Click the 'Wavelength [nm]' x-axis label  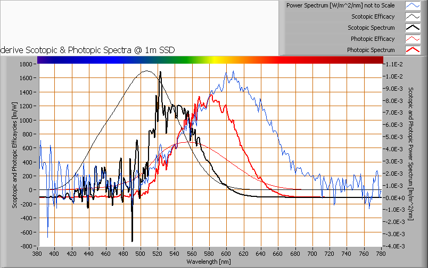click(x=208, y=262)
